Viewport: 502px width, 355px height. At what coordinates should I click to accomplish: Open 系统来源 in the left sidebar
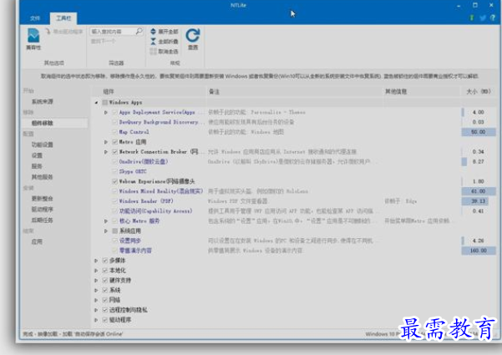coord(43,101)
